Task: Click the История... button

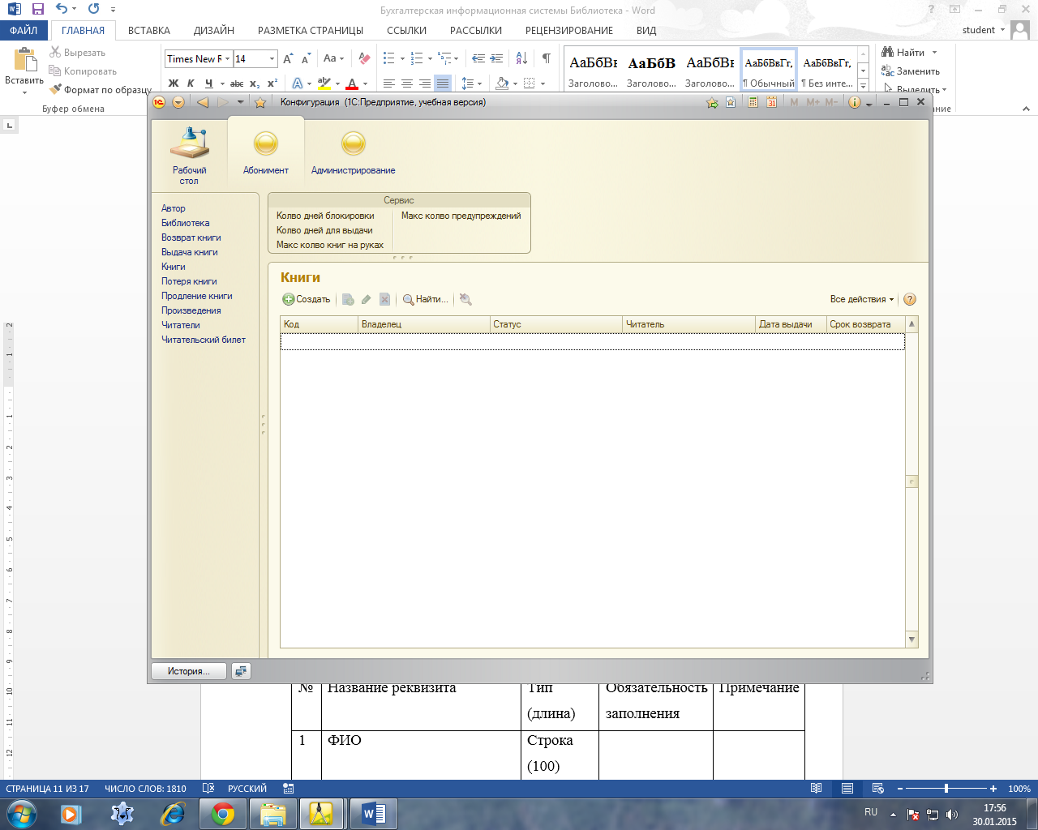Action: click(x=189, y=671)
